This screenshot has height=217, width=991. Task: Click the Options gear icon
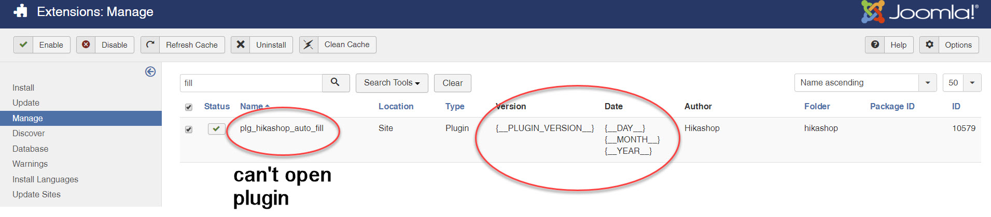point(929,45)
